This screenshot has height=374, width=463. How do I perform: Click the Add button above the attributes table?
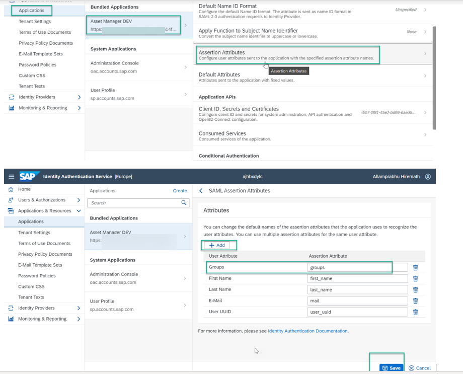point(217,245)
